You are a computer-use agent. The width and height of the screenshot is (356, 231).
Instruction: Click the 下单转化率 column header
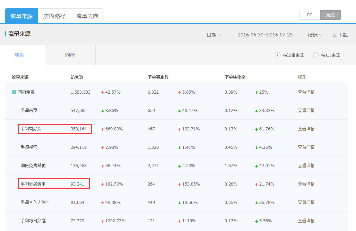point(235,77)
